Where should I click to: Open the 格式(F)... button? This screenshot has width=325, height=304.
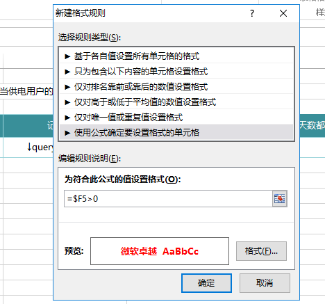click(x=261, y=251)
